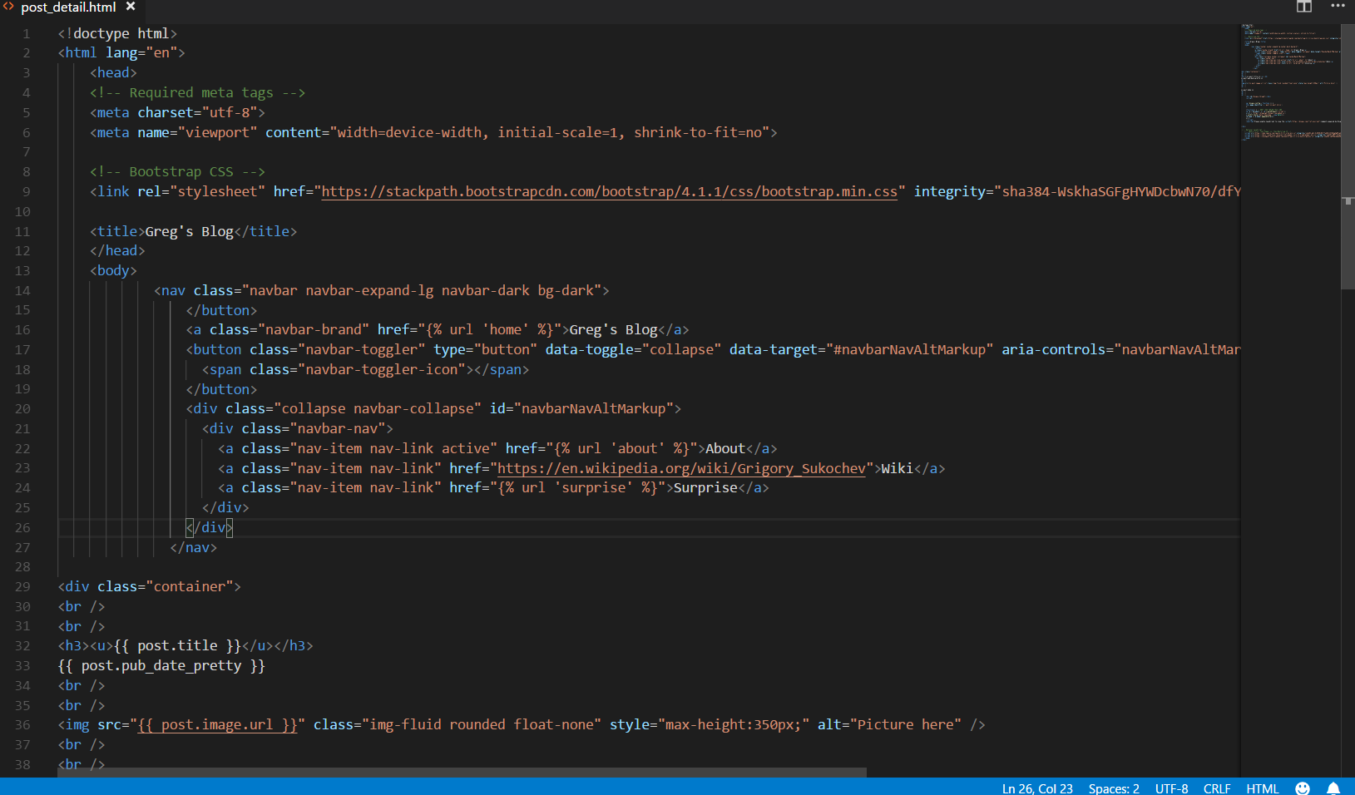The height and width of the screenshot is (795, 1355).
Task: Place cursor on 'Greg's Blog' title text
Action: tap(190, 232)
